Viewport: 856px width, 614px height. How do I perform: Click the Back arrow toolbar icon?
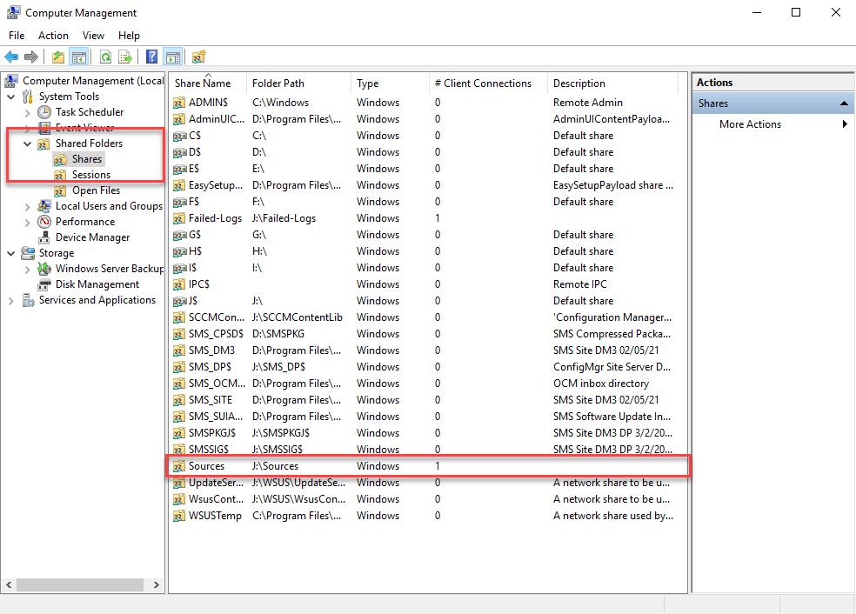(11, 57)
